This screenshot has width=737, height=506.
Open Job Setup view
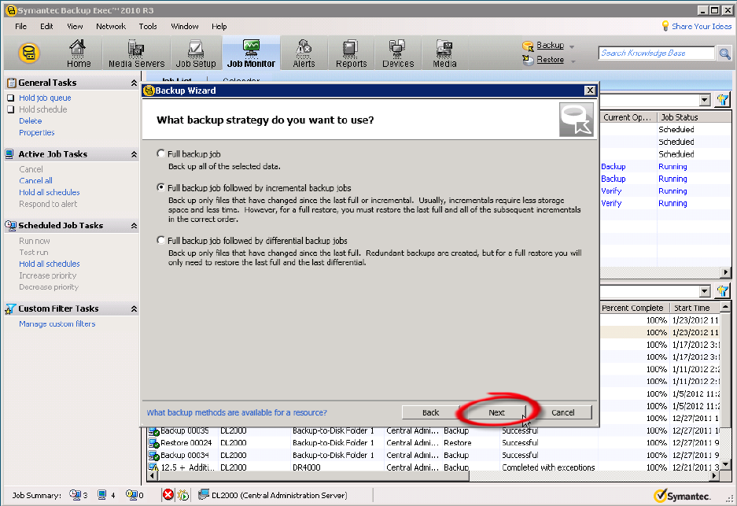(196, 54)
